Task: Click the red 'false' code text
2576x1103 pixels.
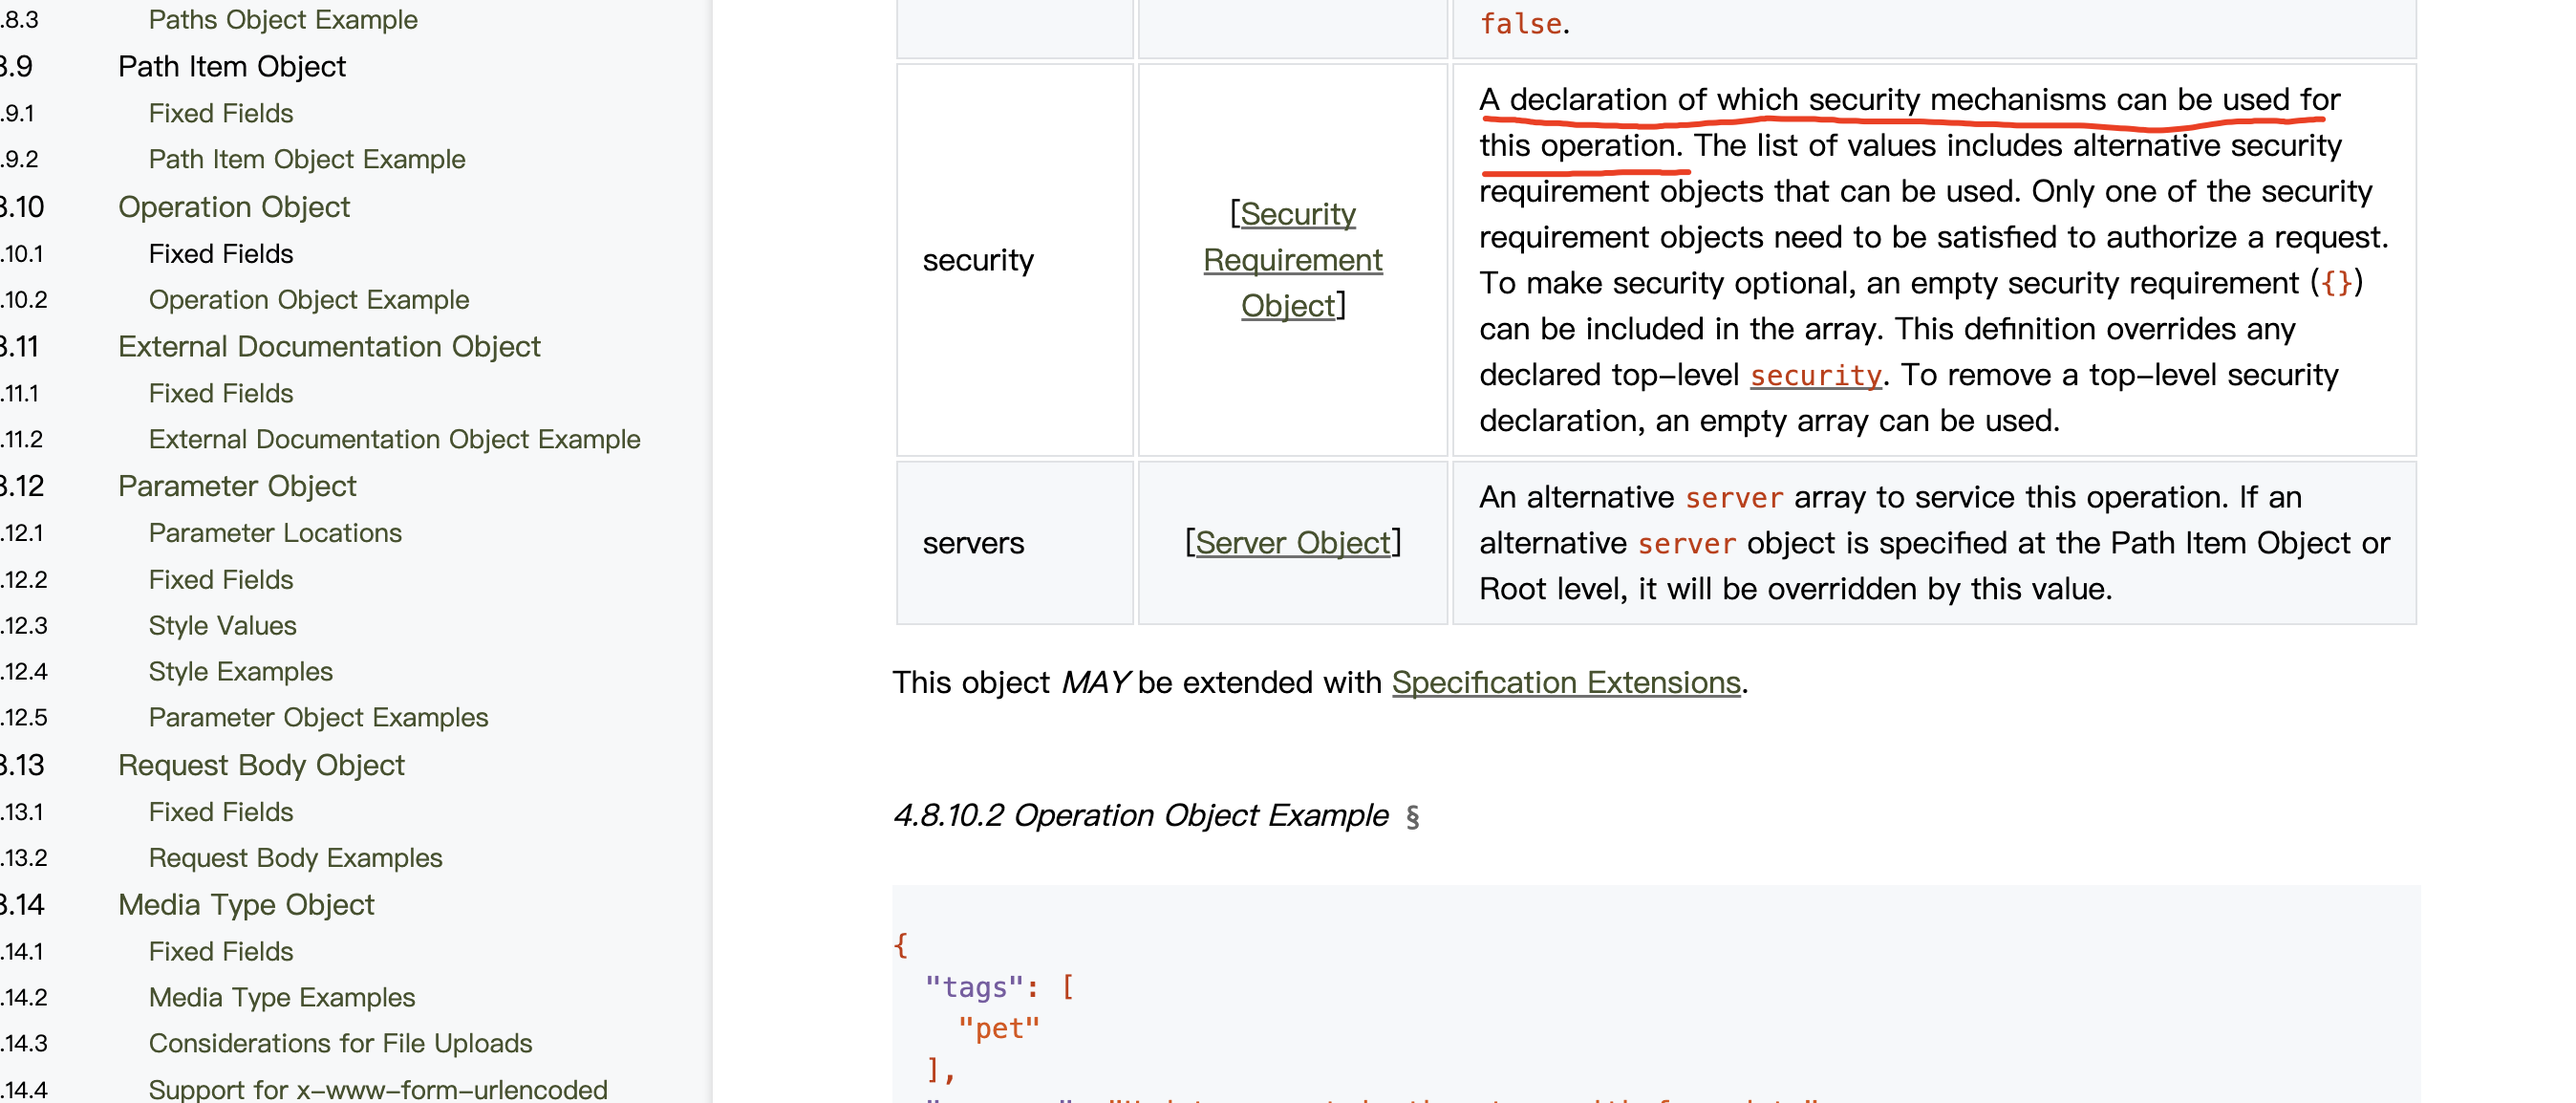Action: click(x=1520, y=23)
